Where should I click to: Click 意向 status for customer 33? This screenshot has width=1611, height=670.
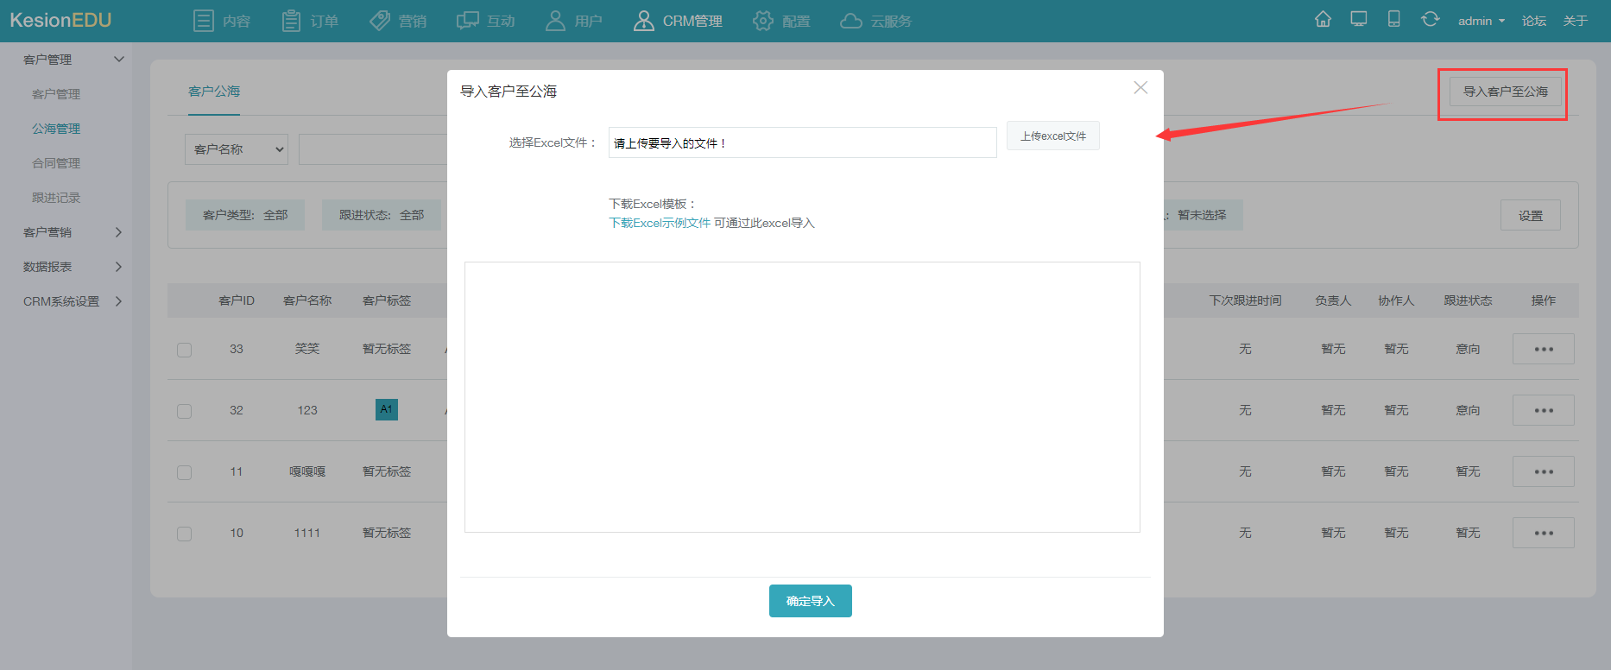point(1468,349)
